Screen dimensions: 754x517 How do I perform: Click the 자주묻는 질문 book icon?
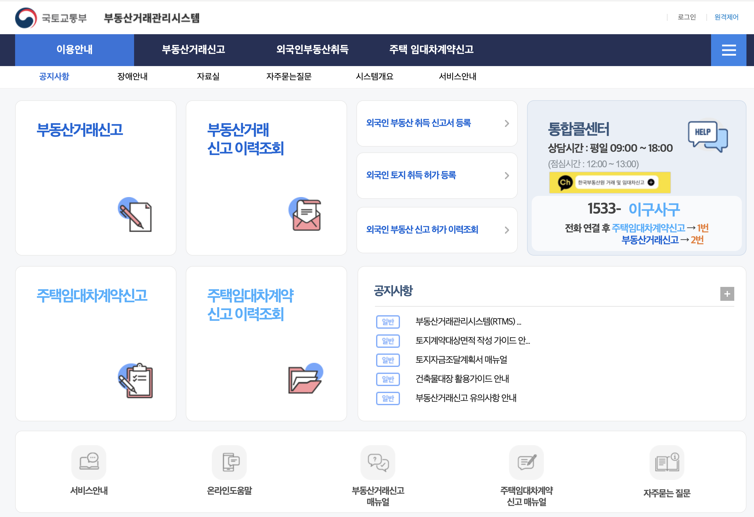tap(667, 462)
